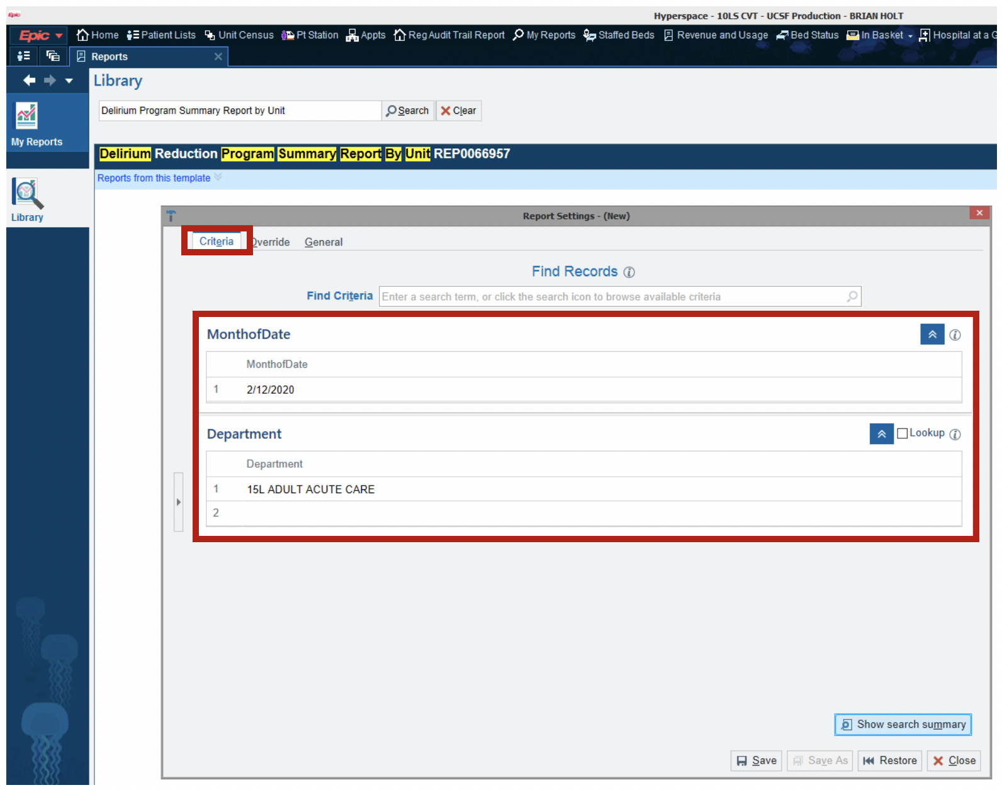This screenshot has width=1002, height=790.
Task: Open Unit Census from the toolbar
Action: tap(239, 35)
